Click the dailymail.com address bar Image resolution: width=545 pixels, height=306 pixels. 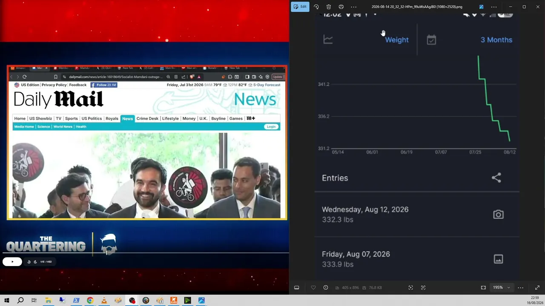pos(116,77)
